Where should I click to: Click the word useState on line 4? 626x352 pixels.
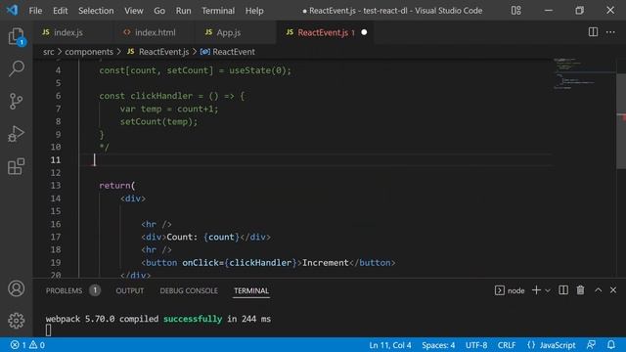pyautogui.click(x=250, y=70)
